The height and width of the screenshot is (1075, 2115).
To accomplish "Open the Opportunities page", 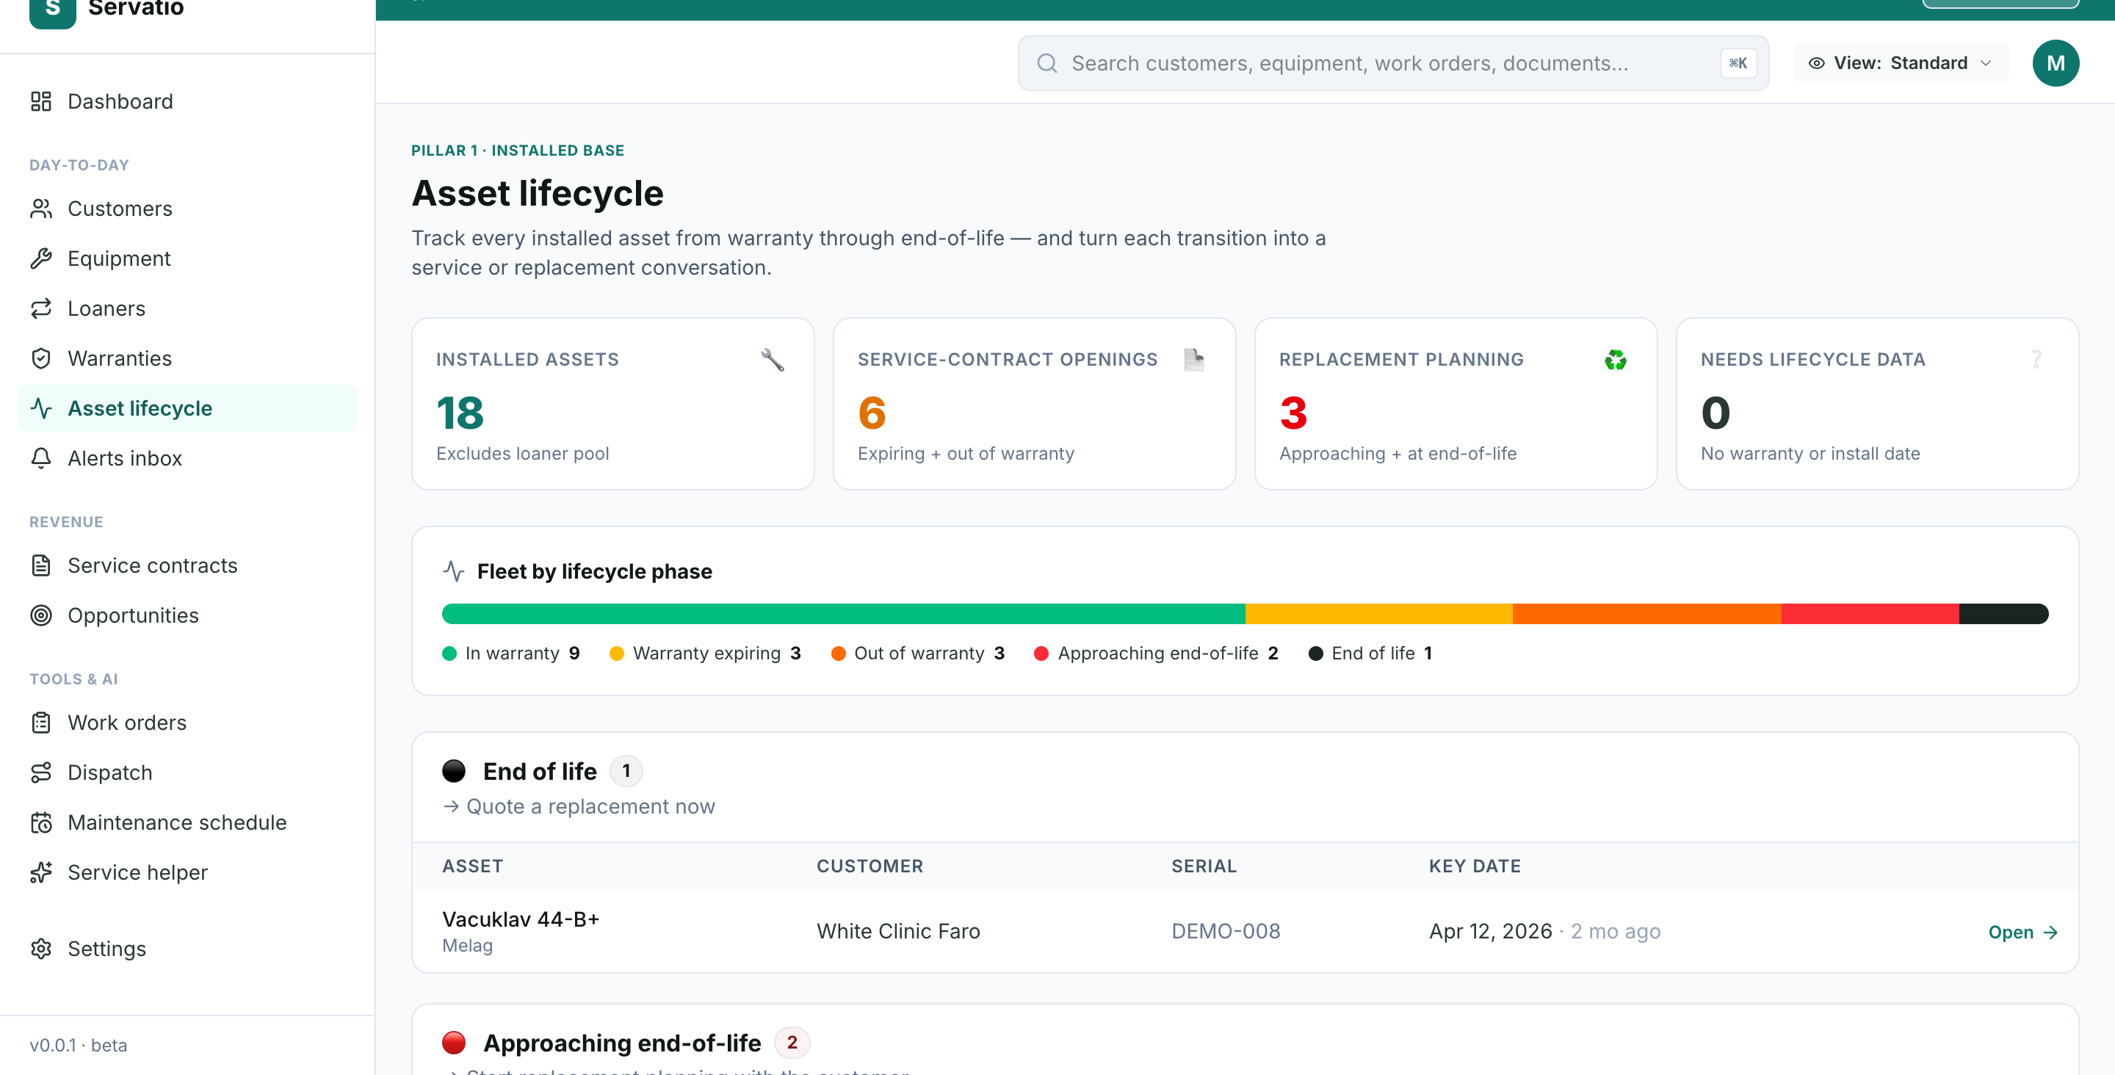I will 187,616.
